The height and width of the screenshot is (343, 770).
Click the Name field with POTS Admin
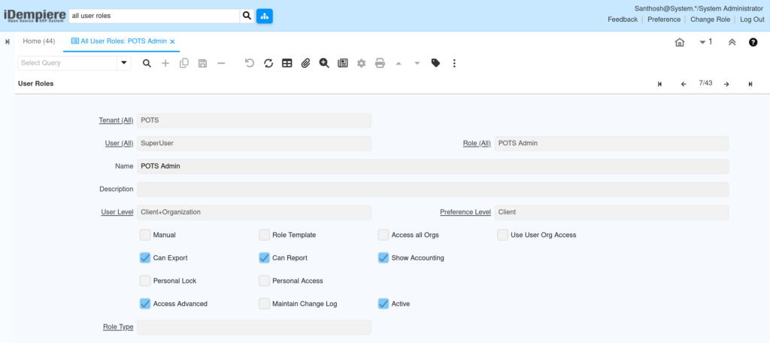(432, 166)
